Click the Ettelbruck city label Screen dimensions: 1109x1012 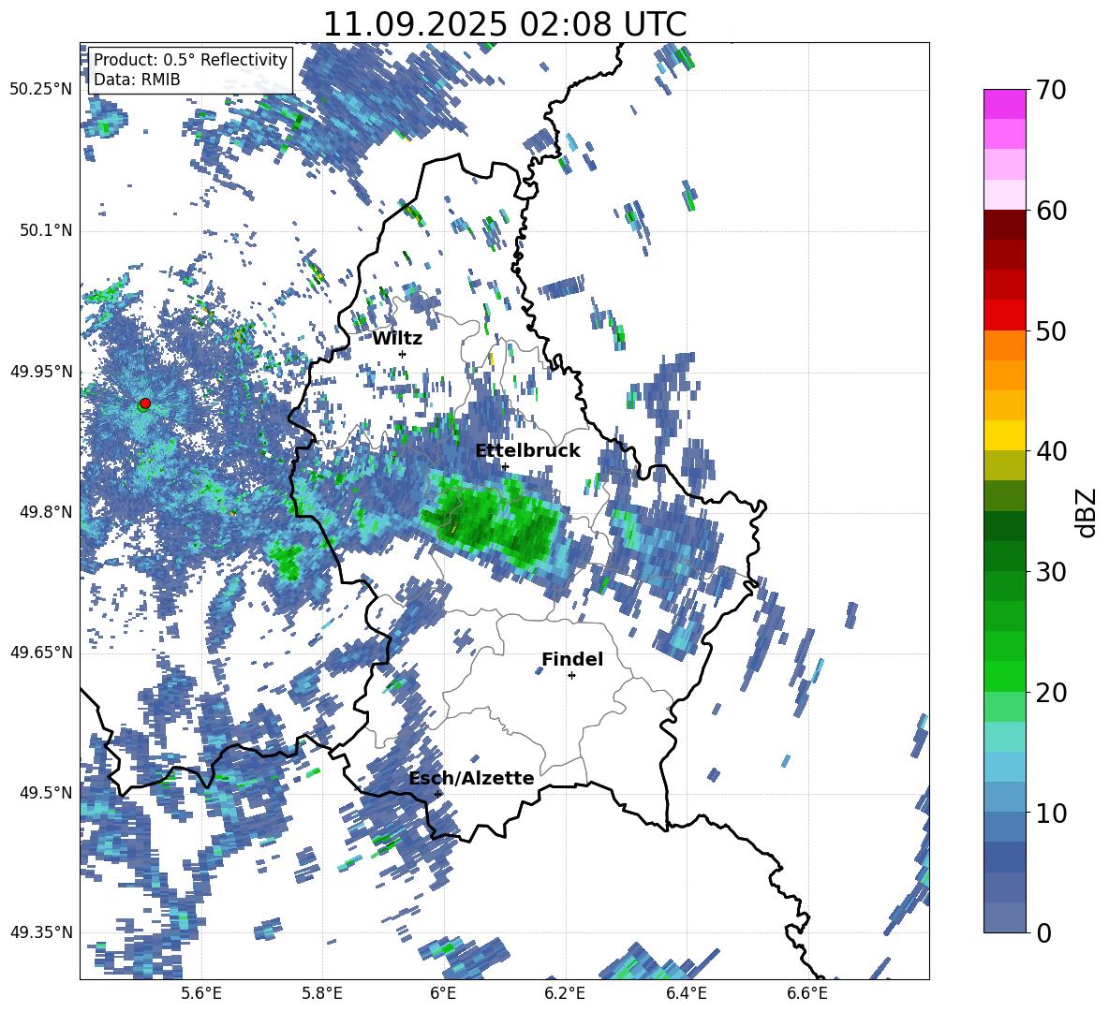tap(527, 451)
